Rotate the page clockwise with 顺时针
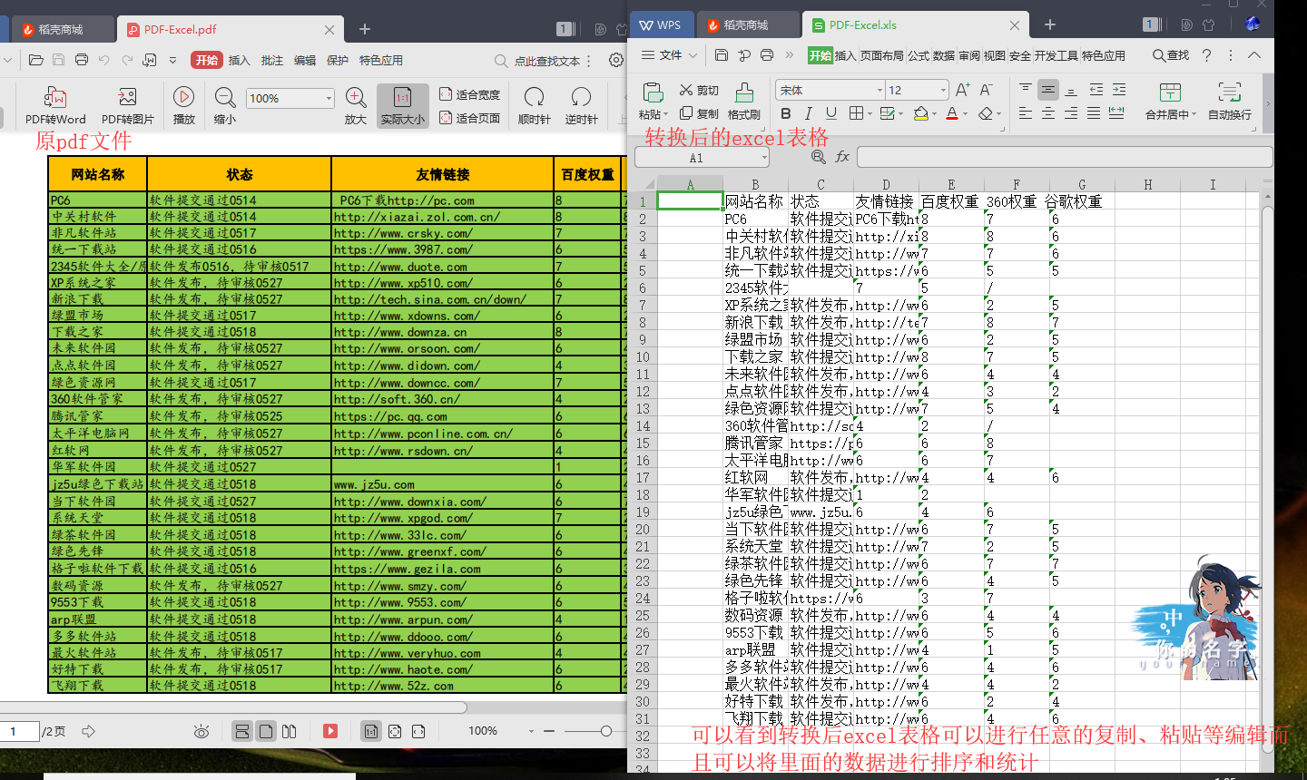 [x=534, y=105]
